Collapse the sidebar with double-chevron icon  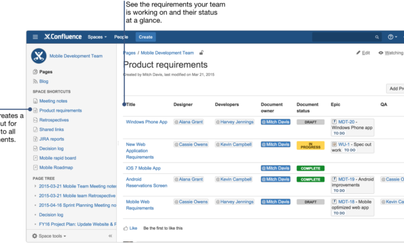[x=110, y=236]
